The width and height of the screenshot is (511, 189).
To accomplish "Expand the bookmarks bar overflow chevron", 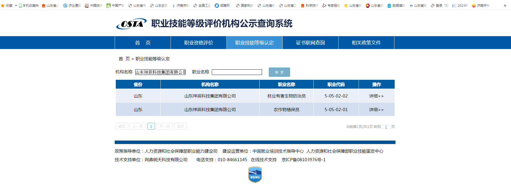I will (x=505, y=5).
